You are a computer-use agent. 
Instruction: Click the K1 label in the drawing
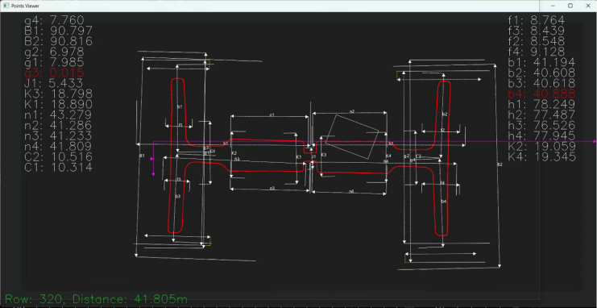[299, 157]
